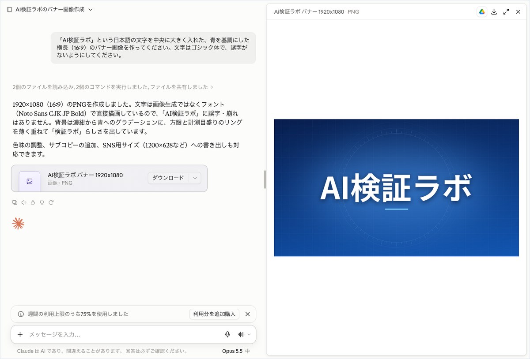Open the chat title dropdown chevron
The width and height of the screenshot is (530, 359).
point(91,9)
